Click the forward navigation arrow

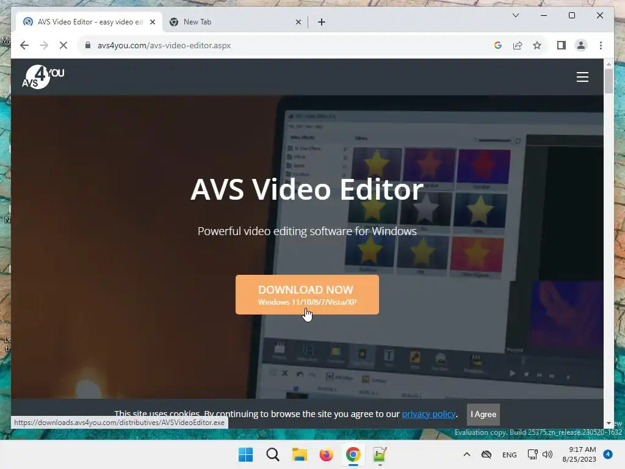pyautogui.click(x=44, y=45)
